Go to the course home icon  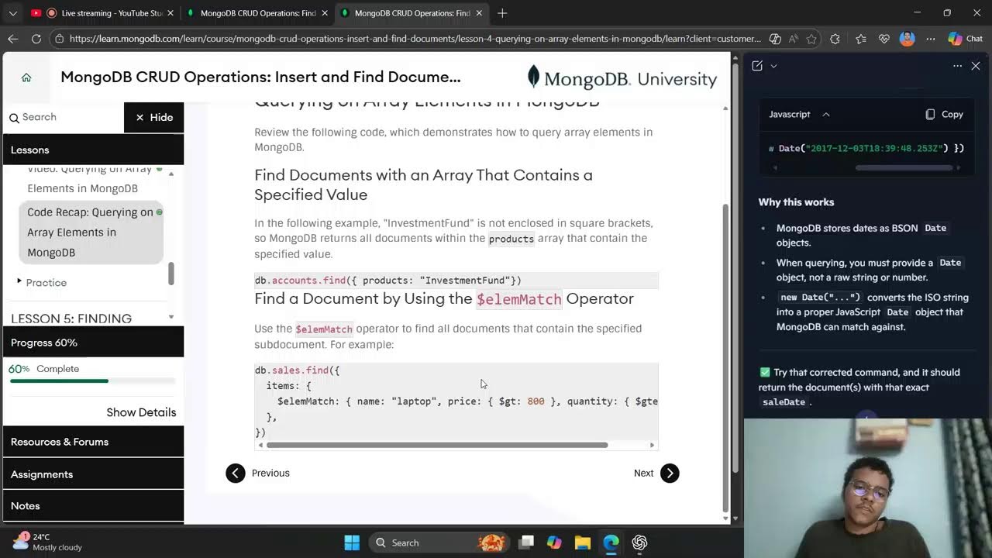[x=26, y=77]
